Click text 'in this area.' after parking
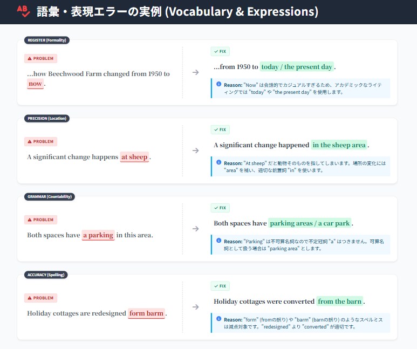This screenshot has width=417, height=349. tap(134, 235)
